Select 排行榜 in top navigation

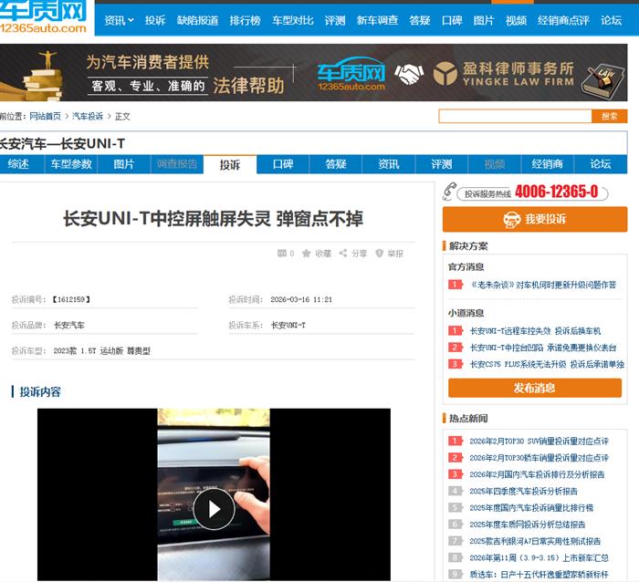tap(245, 20)
